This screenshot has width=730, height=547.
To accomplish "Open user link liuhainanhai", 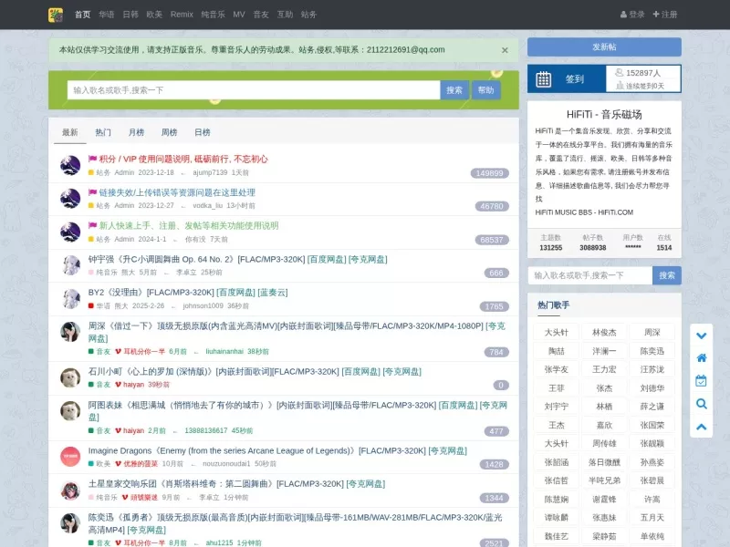I will (224, 352).
